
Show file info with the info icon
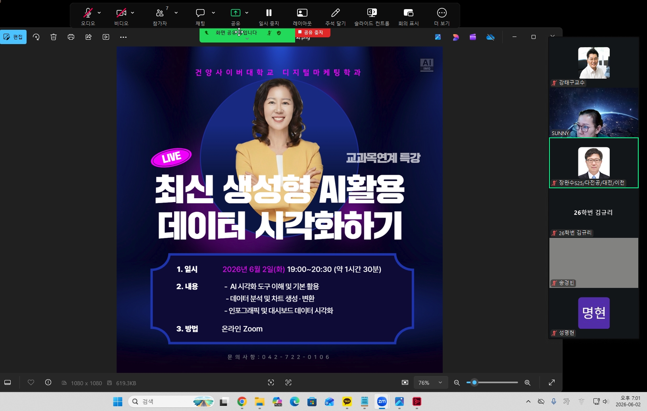pyautogui.click(x=48, y=382)
